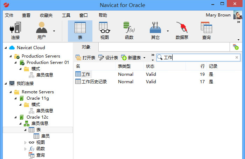Screen dimensions: 245x159
Task: Select the 工作 table row
Action: point(158,74)
